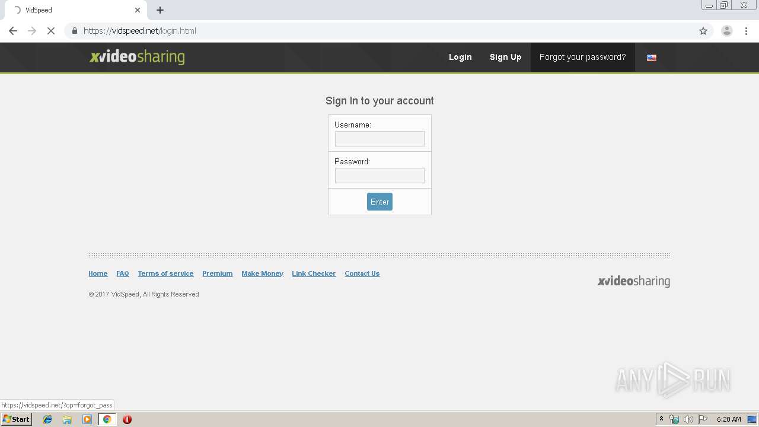Open File Explorer from the taskbar
The width and height of the screenshot is (759, 427).
pyautogui.click(x=67, y=419)
